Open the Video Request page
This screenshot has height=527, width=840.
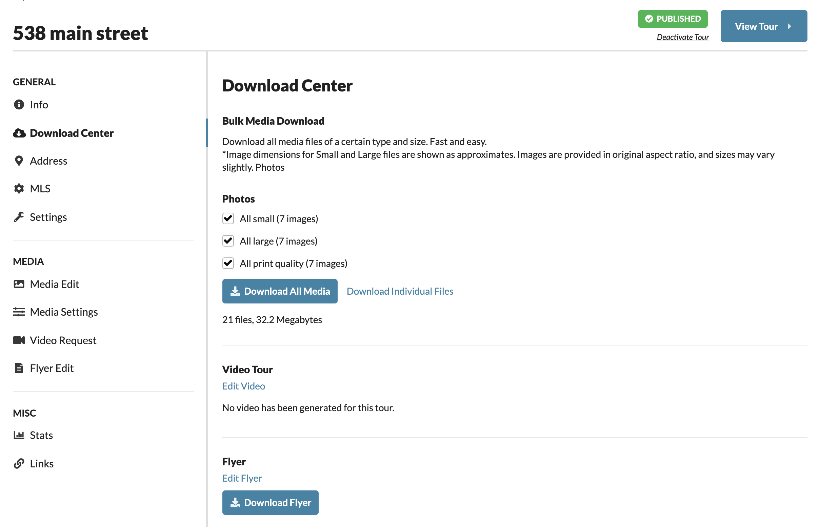63,340
